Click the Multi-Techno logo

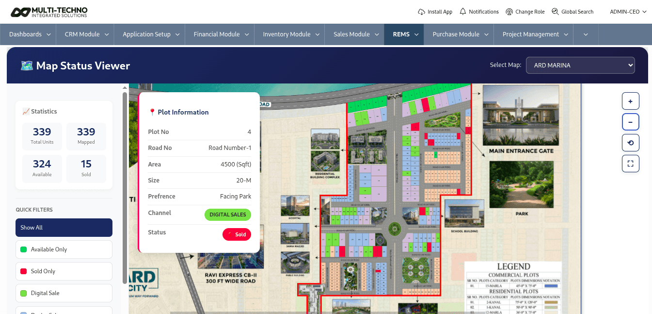48,12
